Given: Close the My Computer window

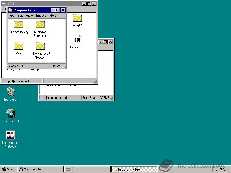Looking at the screenshot, I should (x=111, y=42).
